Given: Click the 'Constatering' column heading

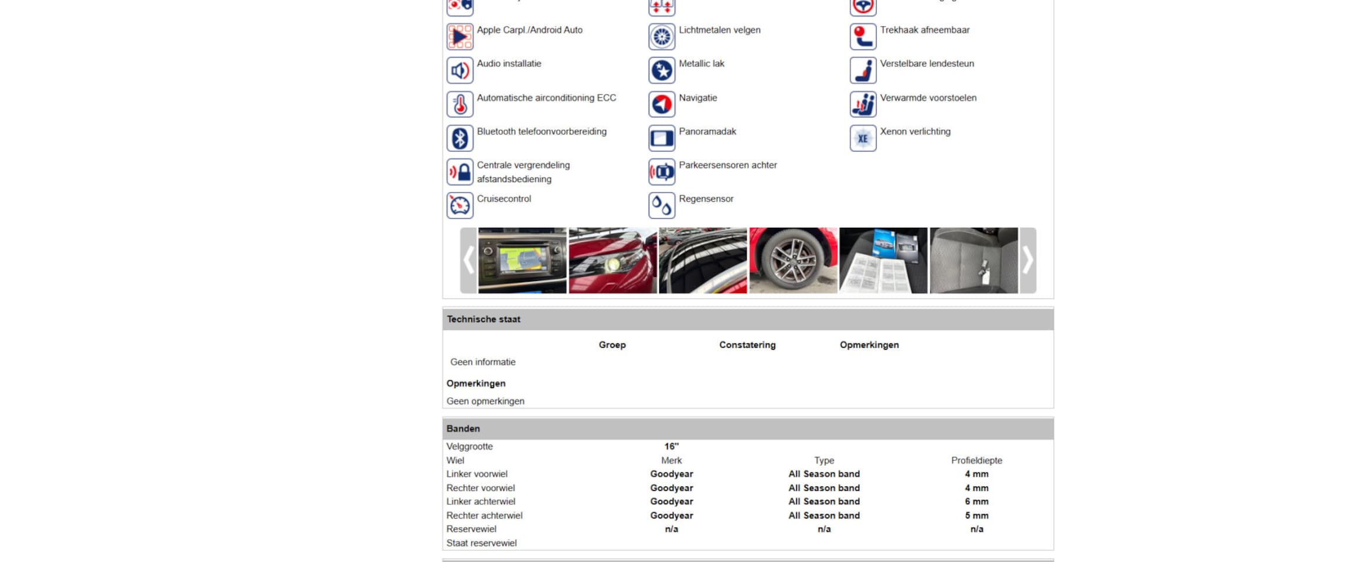Looking at the screenshot, I should point(747,345).
